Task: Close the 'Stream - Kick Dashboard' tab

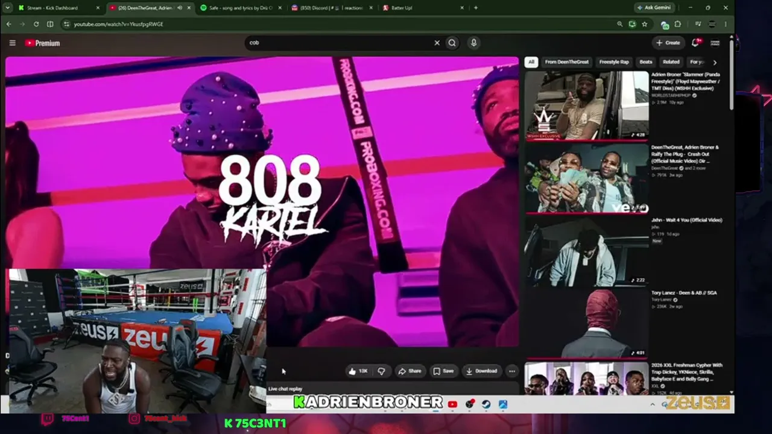Action: click(x=98, y=8)
